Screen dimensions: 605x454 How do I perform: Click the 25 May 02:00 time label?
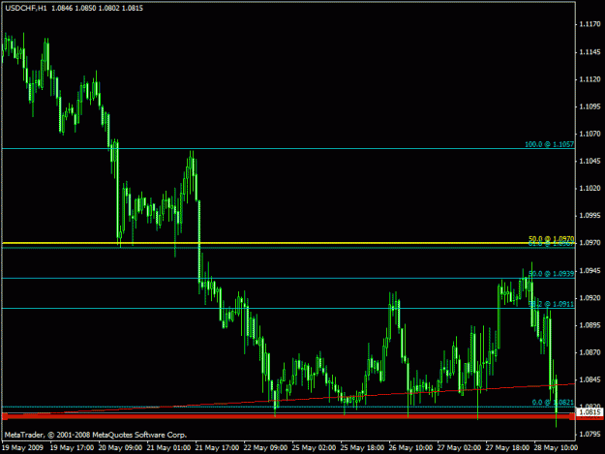314,448
